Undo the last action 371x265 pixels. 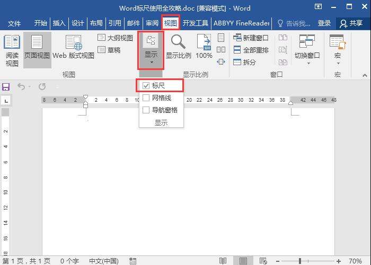[x=21, y=86]
